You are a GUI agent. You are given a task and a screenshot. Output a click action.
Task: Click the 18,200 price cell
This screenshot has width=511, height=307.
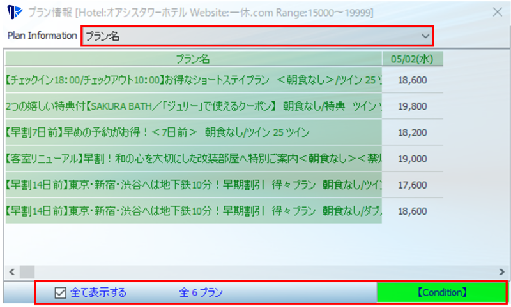point(412,132)
